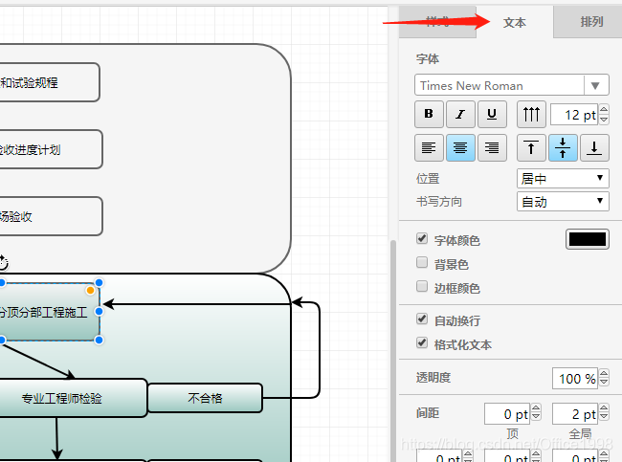622x462 pixels.
Task: Click the 透明度 stepper arrows
Action: tap(604, 378)
